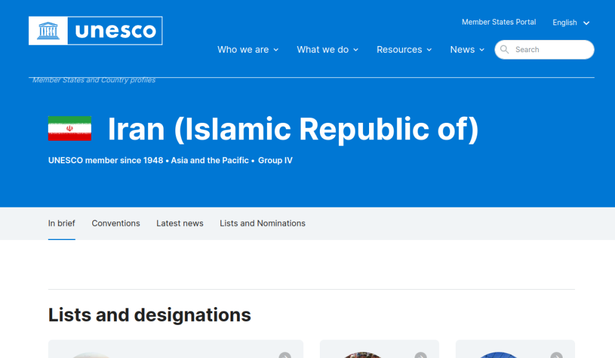Image resolution: width=615 pixels, height=358 pixels.
Task: Click the Asia and the Pacific text
Action: [210, 160]
